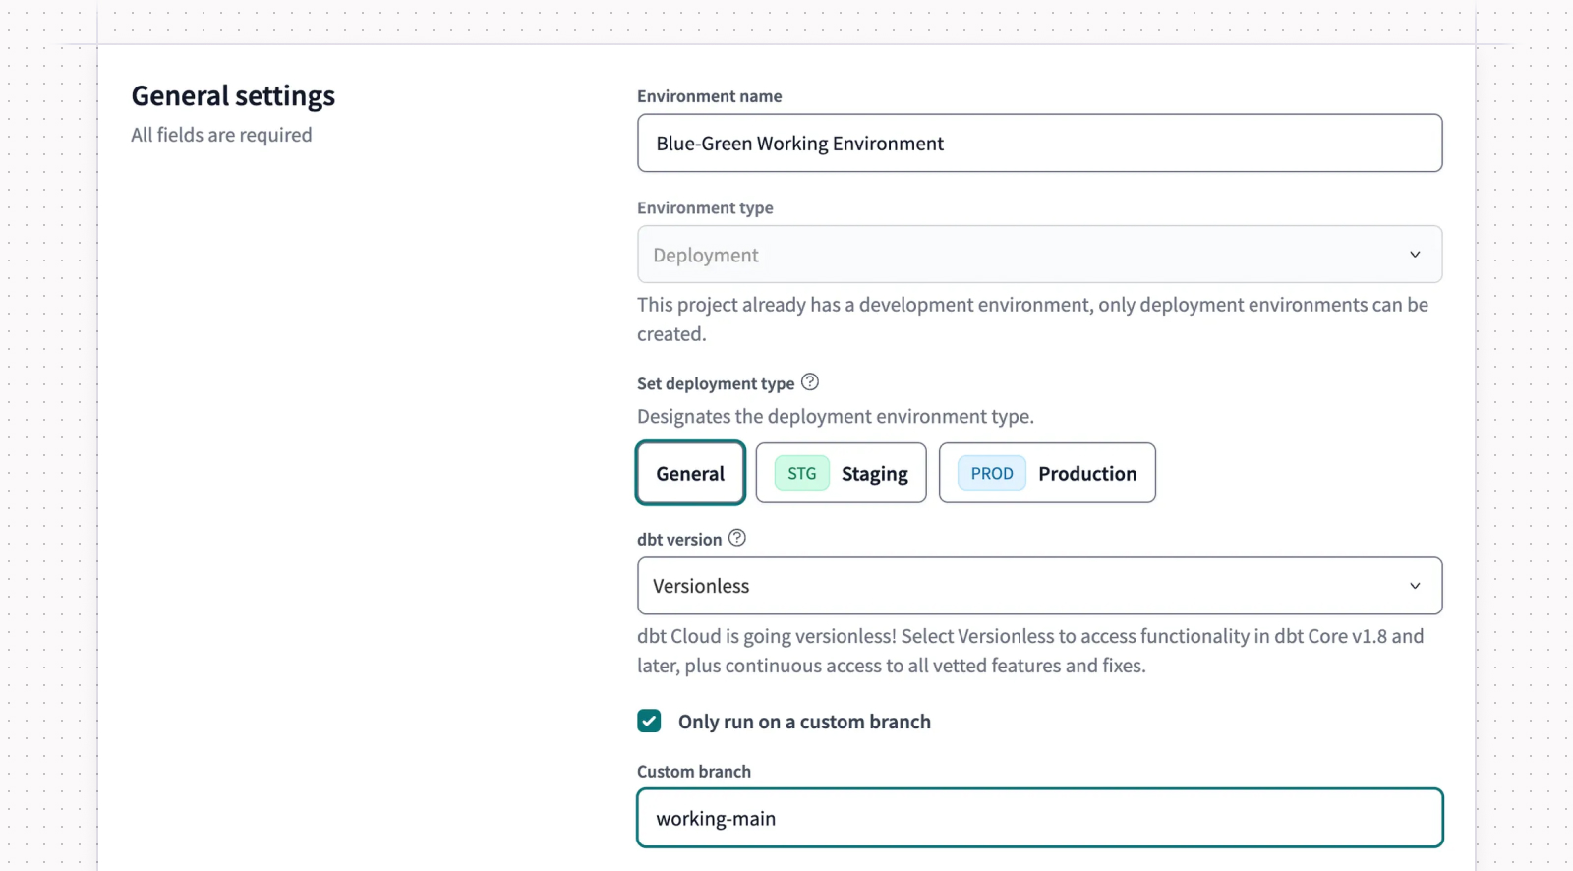
Task: Open the Deployment environment type dropdown
Action: pos(1039,255)
